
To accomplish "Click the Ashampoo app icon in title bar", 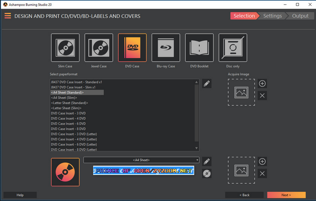I will (x=5, y=4).
